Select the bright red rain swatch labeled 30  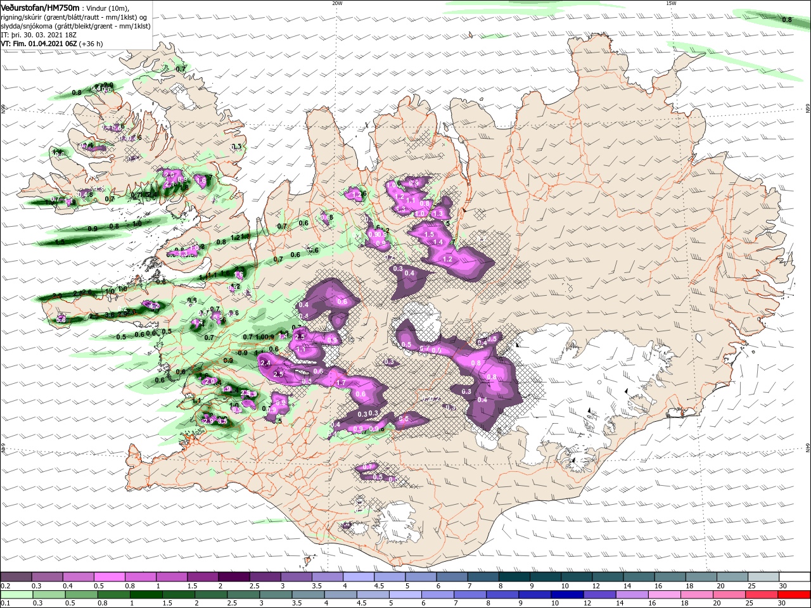click(795, 595)
